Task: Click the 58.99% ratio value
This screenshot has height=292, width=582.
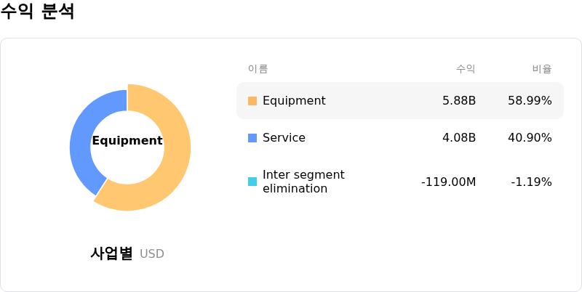Action: click(x=530, y=101)
